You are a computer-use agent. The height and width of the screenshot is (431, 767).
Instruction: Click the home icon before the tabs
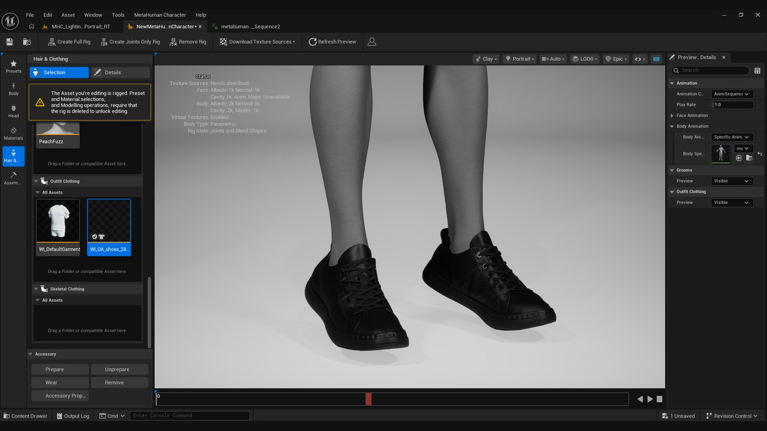pos(31,26)
